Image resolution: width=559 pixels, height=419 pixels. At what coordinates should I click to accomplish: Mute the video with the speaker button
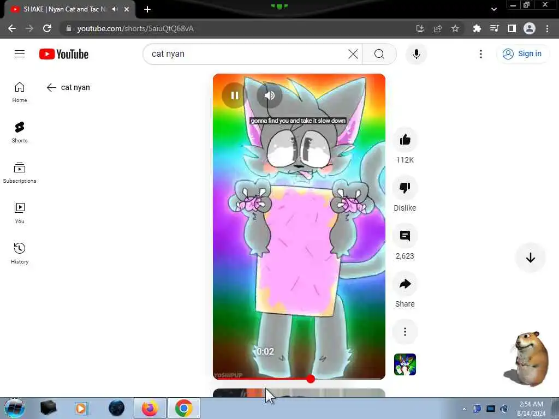click(x=270, y=95)
